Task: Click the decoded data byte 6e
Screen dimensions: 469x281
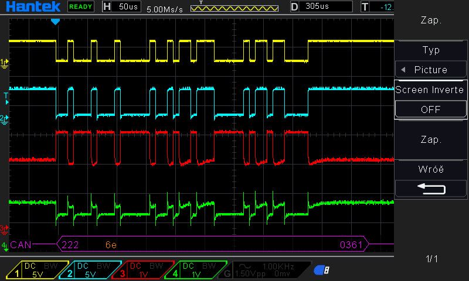Action: click(111, 245)
